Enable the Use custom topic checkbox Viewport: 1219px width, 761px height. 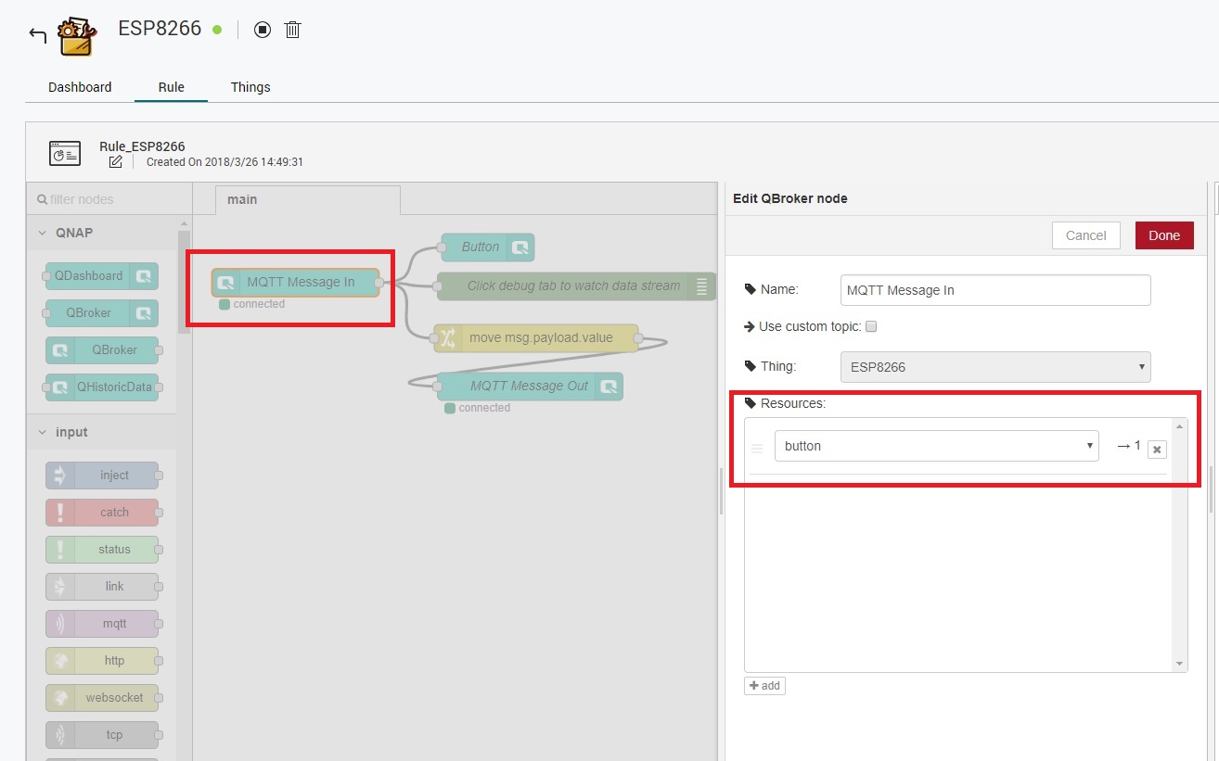pos(870,326)
